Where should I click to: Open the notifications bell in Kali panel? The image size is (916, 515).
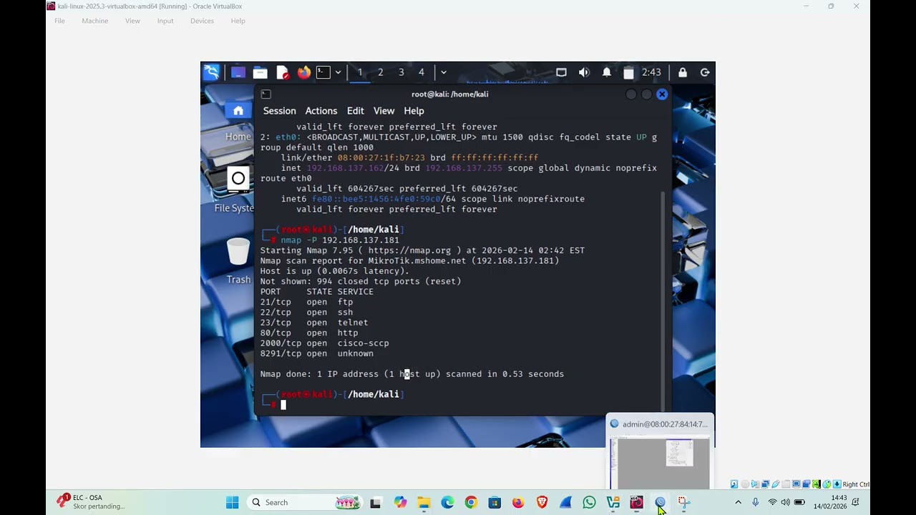tap(607, 72)
